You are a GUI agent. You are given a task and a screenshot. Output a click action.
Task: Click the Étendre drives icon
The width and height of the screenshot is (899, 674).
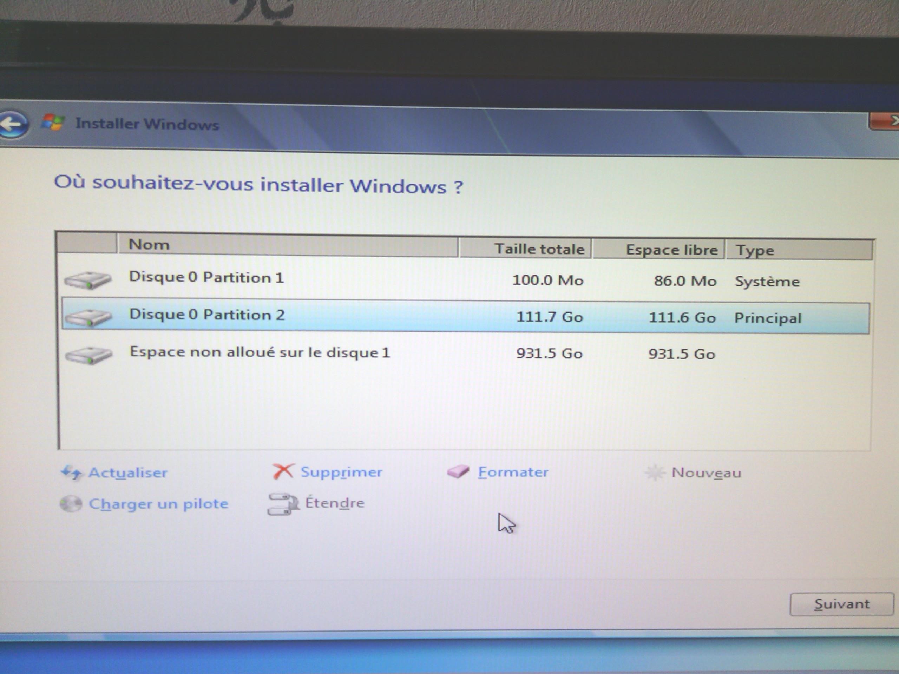(x=283, y=504)
